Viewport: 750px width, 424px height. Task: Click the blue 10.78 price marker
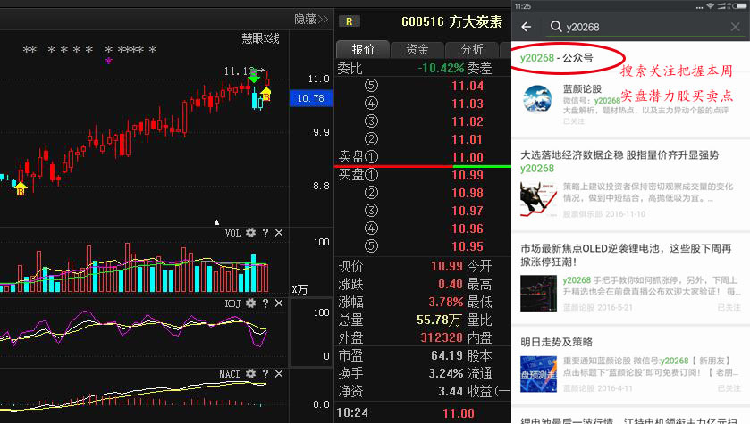click(x=311, y=98)
